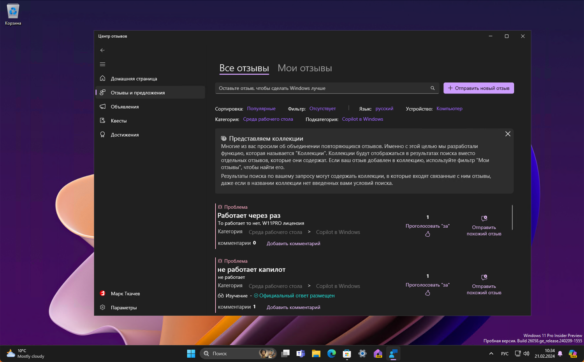Open the Сортировка dropdown showing Популярные
Screen dimensions: 584x362
(261, 109)
